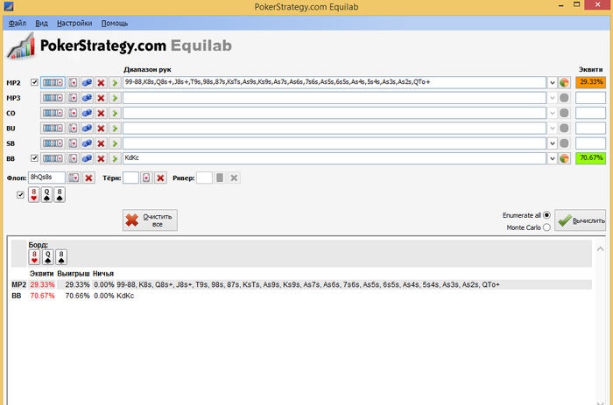Open the pie chart for MP2 equity
Viewport: 613px width, 405px height.
click(x=564, y=83)
